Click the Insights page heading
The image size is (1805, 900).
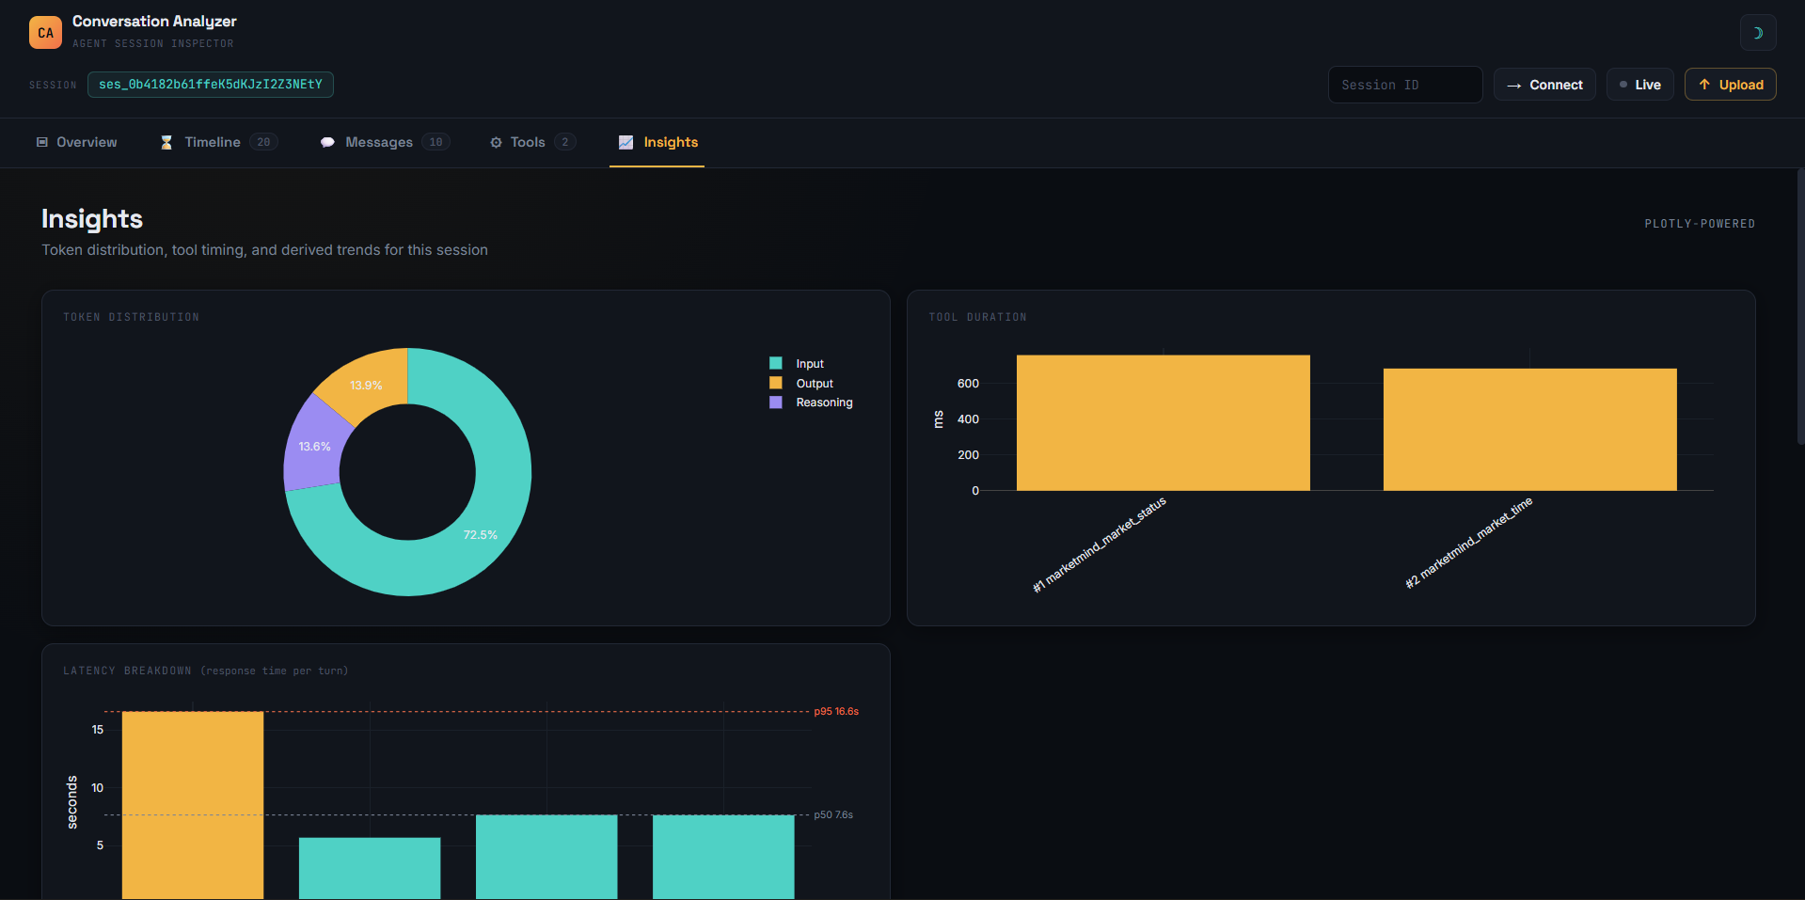pyautogui.click(x=92, y=219)
